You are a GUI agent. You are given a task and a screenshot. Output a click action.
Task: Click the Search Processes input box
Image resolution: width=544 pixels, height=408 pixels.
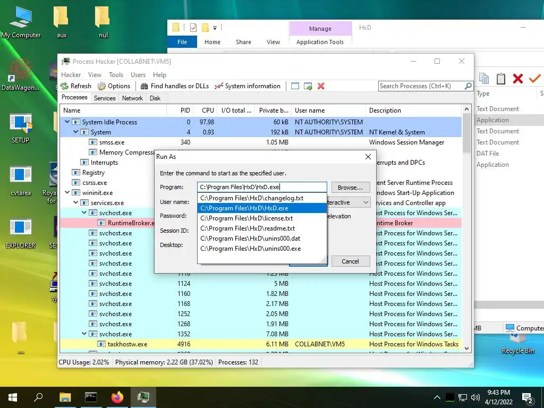[x=421, y=86]
